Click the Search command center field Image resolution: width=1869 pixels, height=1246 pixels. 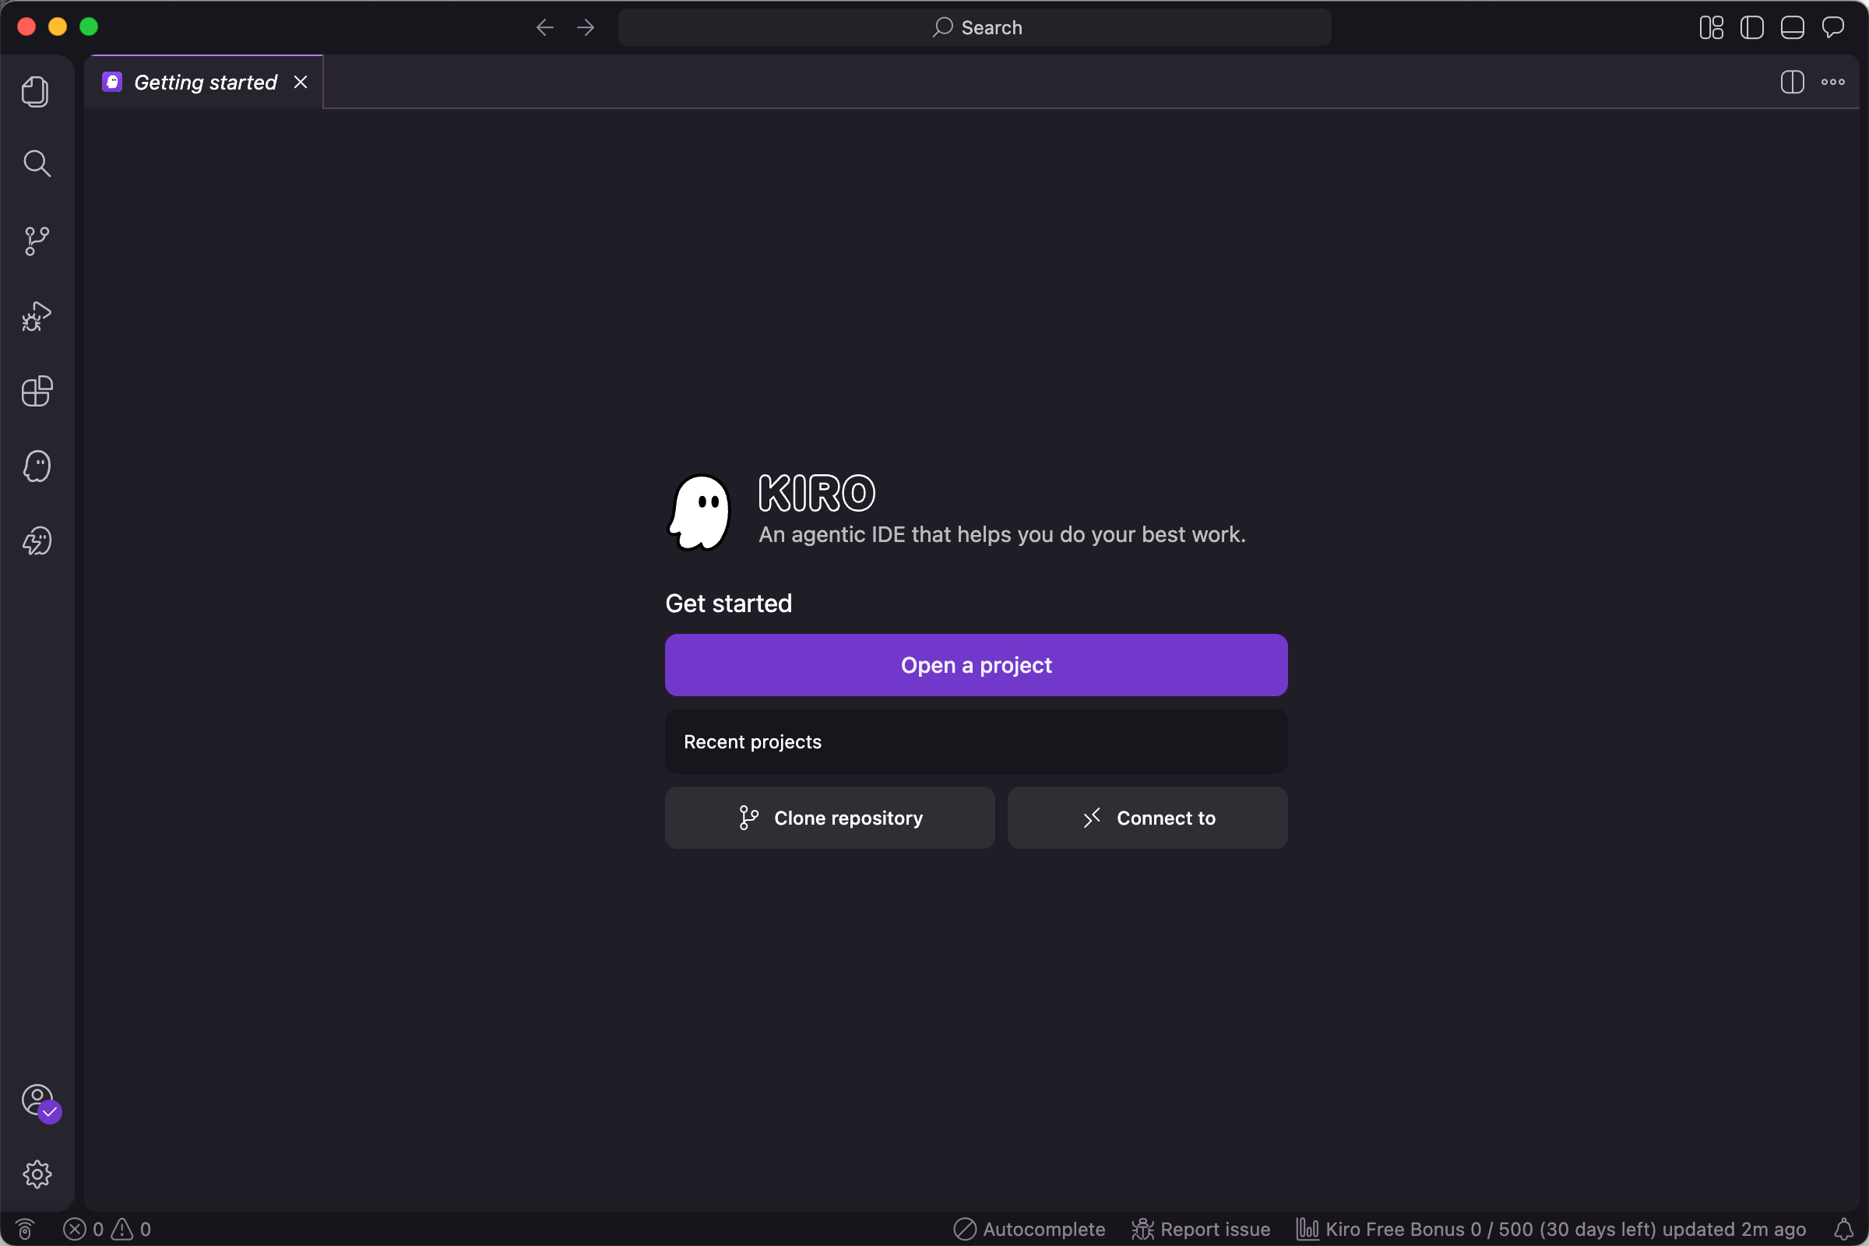[x=974, y=28]
